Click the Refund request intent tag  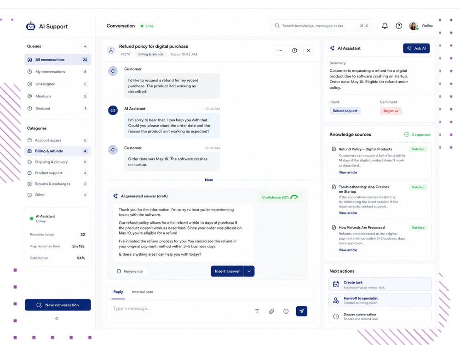point(345,111)
